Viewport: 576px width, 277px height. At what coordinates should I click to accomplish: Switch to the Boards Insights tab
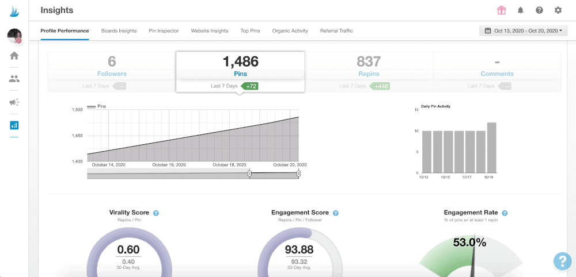click(x=119, y=31)
